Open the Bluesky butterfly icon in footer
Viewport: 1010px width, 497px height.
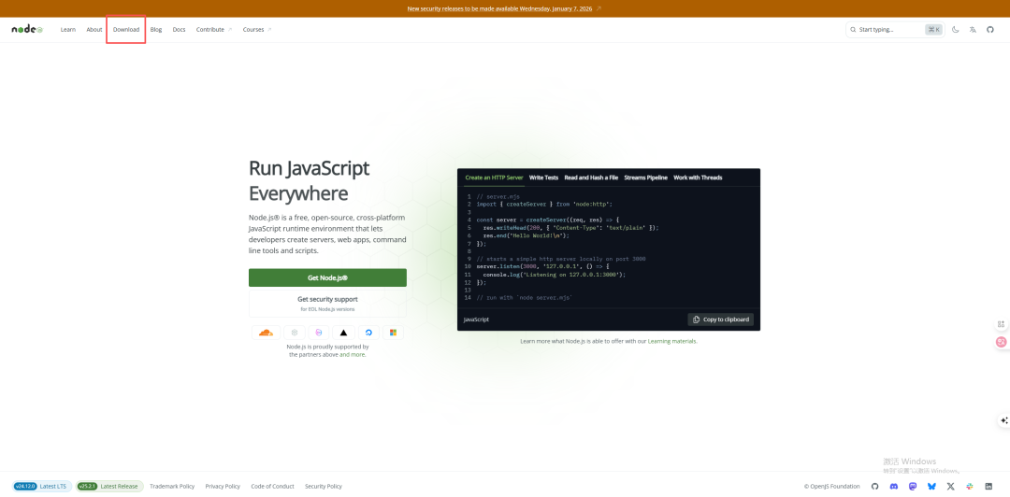931,486
